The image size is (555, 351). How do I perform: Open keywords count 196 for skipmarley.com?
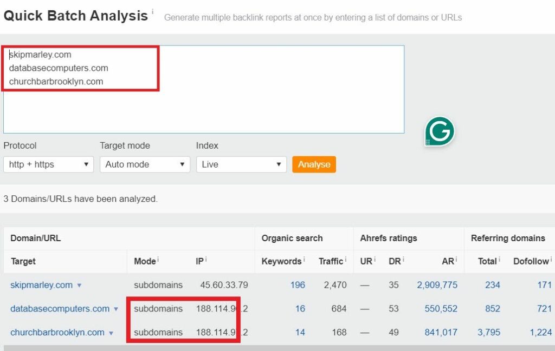[x=298, y=285]
